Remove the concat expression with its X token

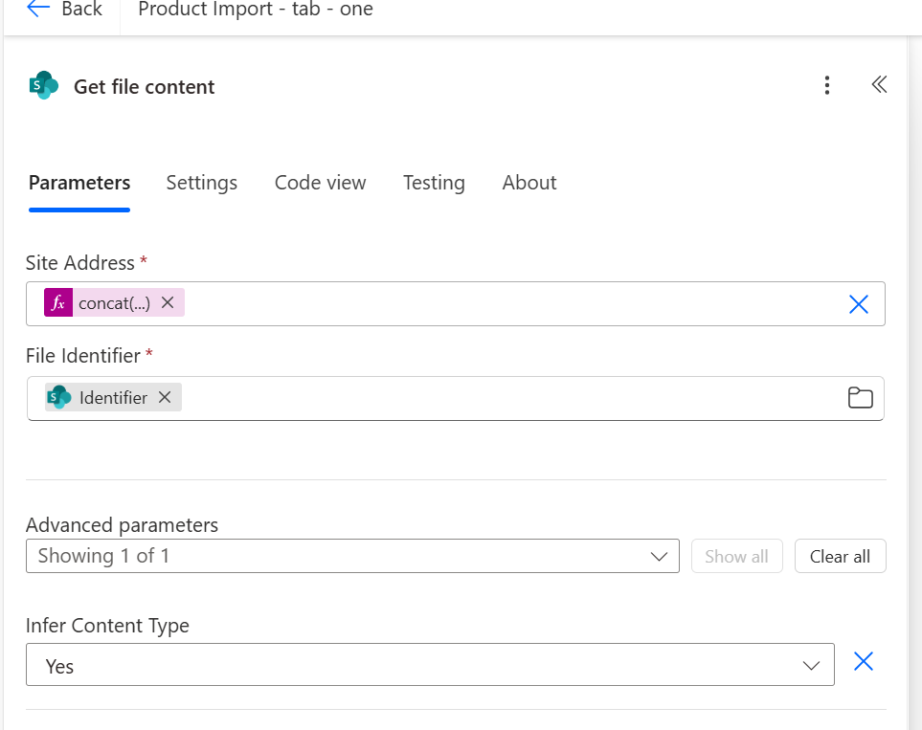click(x=168, y=302)
